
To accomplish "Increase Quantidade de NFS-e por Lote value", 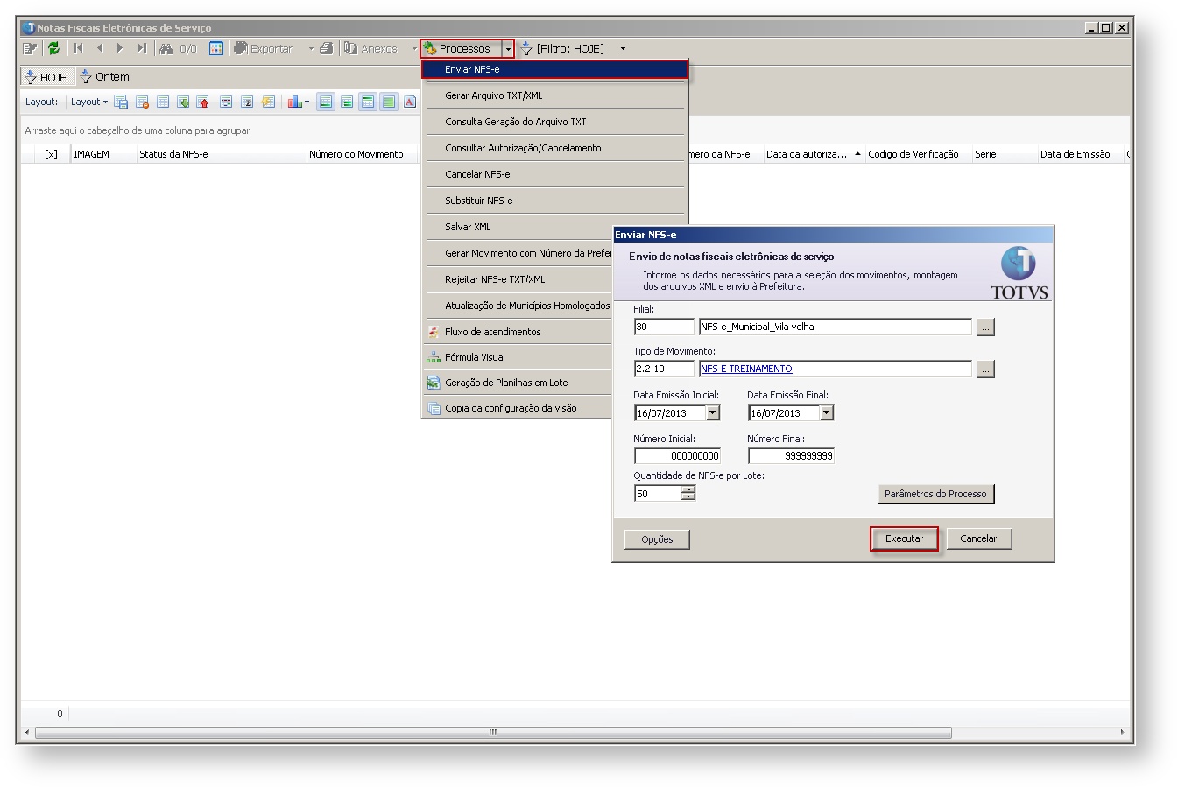I will tap(688, 490).
